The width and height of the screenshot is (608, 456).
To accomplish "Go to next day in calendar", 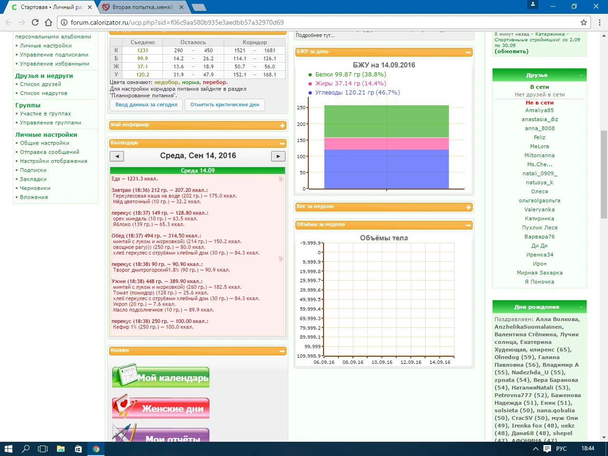I will [x=278, y=156].
